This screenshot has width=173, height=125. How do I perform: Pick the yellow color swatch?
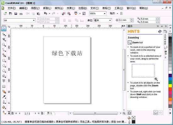170,86
